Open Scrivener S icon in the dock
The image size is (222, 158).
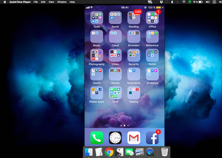[119, 152]
